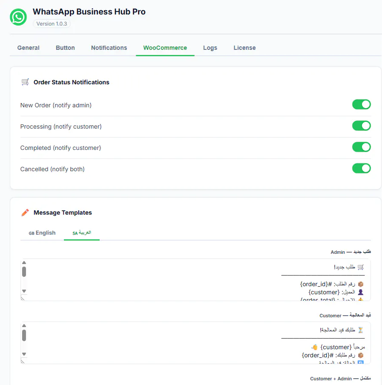Image resolution: width=382 pixels, height=385 pixels.
Task: Open the General tab
Action: (28, 48)
